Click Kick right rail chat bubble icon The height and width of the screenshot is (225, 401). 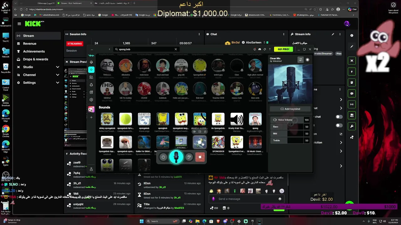click(x=352, y=93)
